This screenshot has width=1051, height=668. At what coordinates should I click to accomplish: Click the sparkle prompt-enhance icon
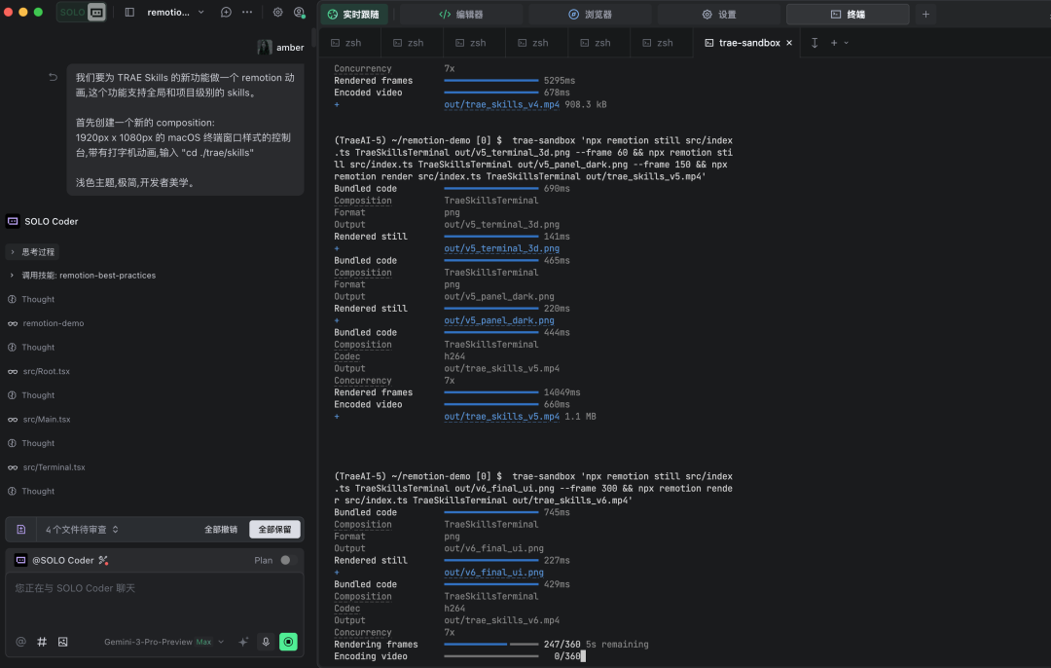(x=242, y=642)
